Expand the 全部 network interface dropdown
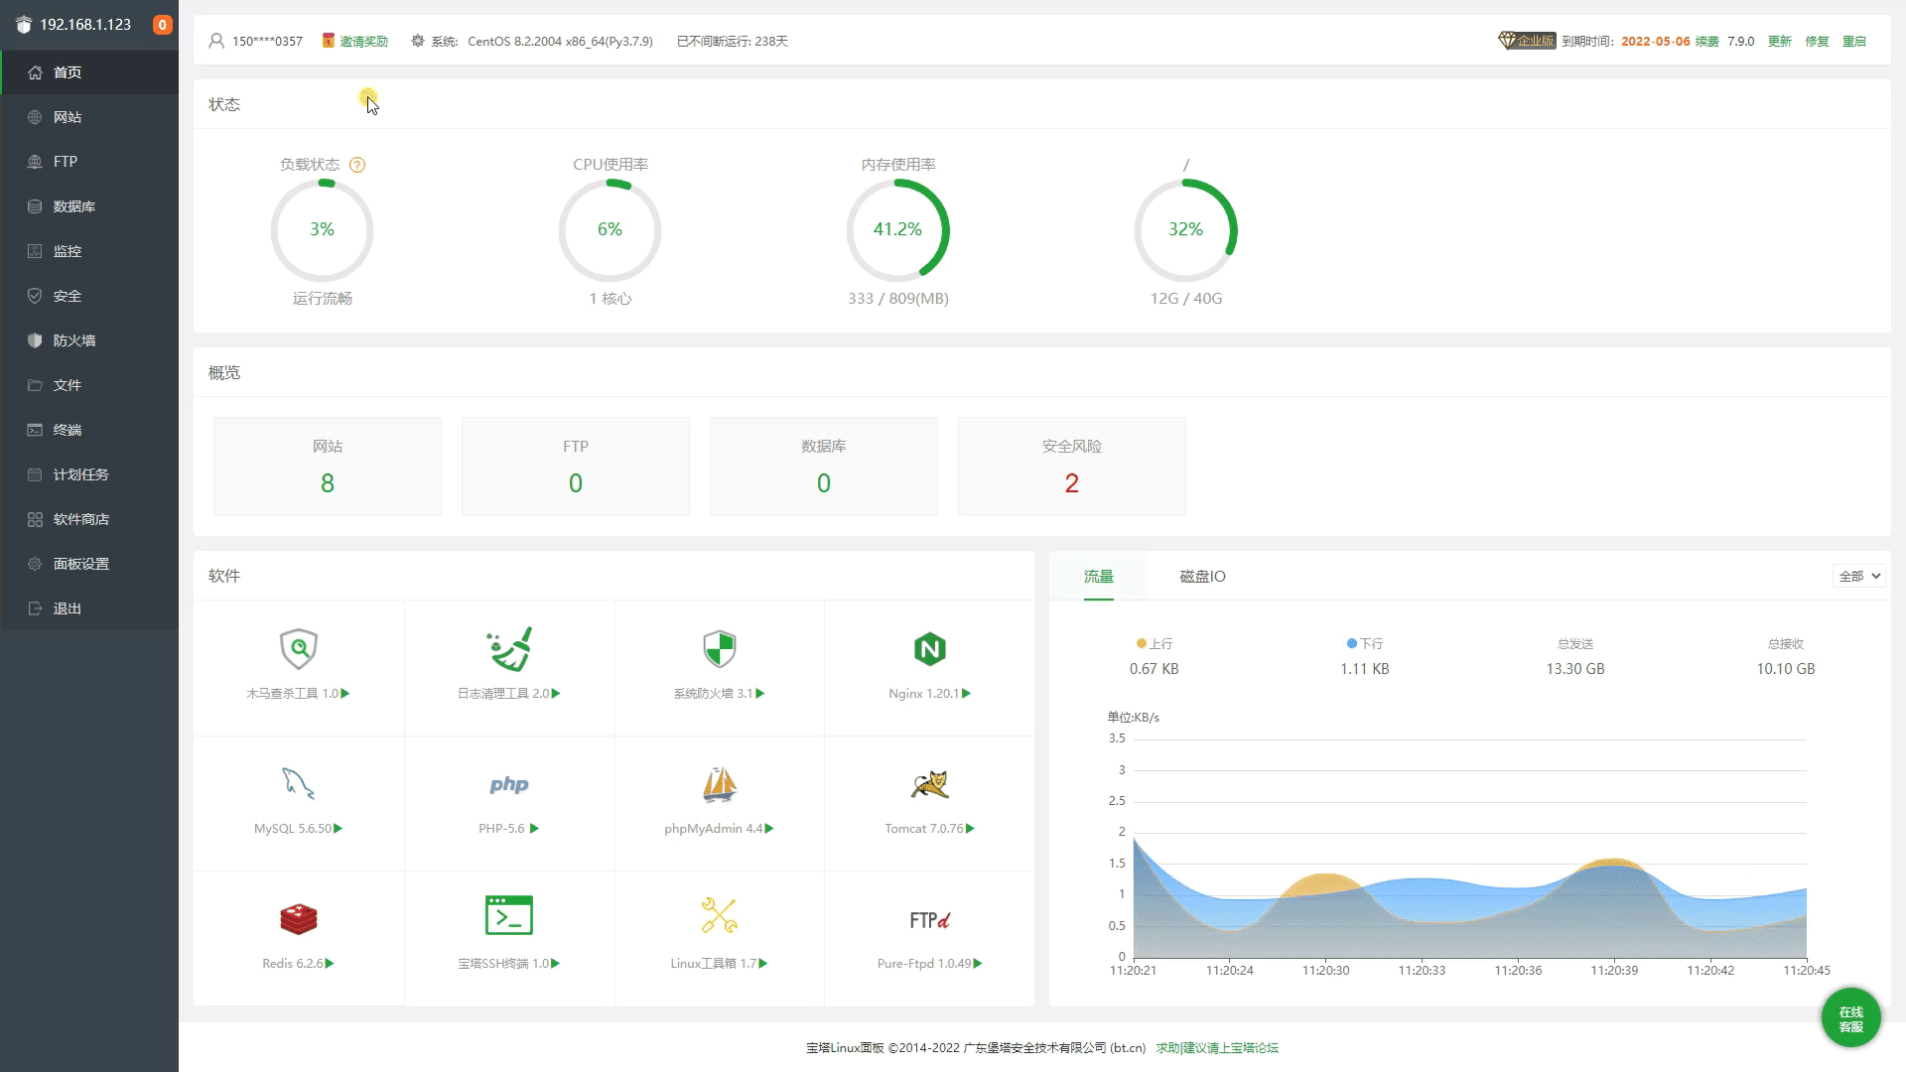This screenshot has height=1072, width=1906. click(x=1858, y=576)
